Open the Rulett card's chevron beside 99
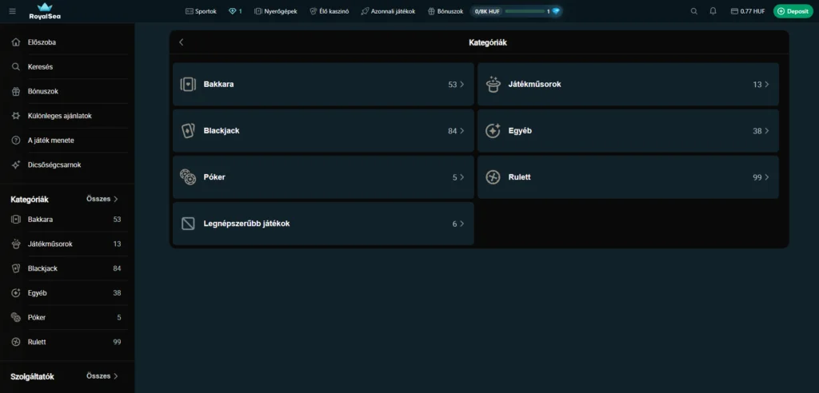 767,177
